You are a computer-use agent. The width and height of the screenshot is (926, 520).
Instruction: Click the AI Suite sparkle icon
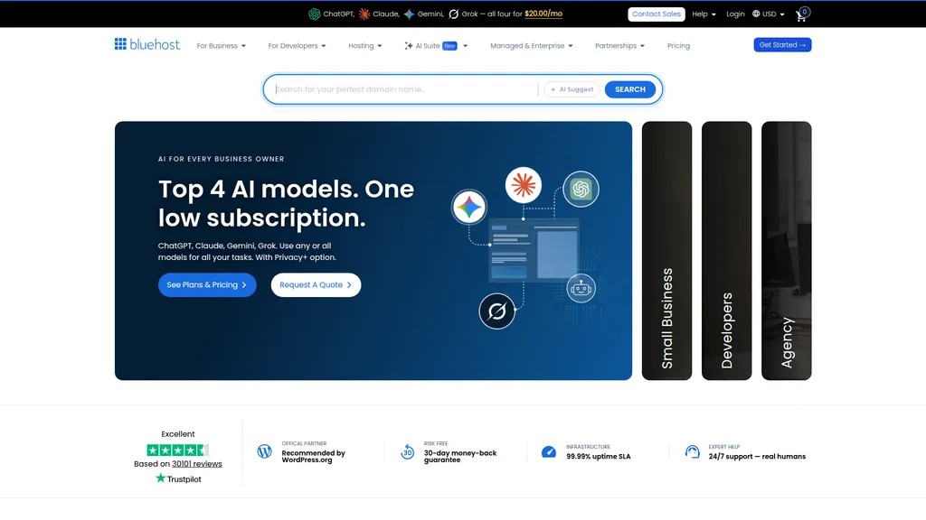coord(409,45)
